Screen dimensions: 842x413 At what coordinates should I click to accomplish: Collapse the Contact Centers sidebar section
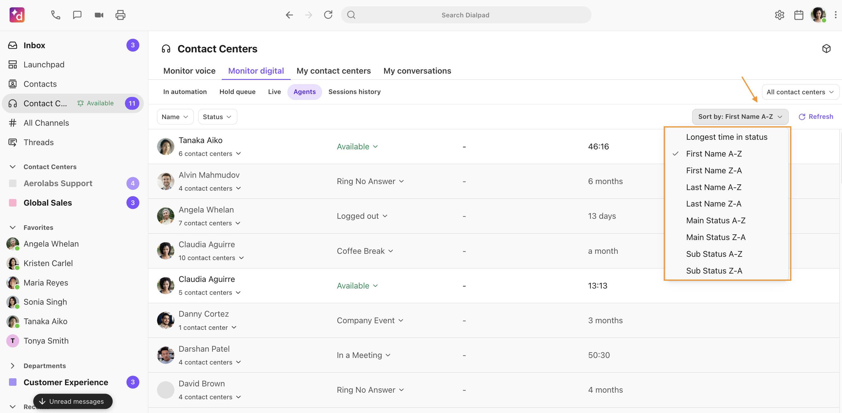point(12,167)
